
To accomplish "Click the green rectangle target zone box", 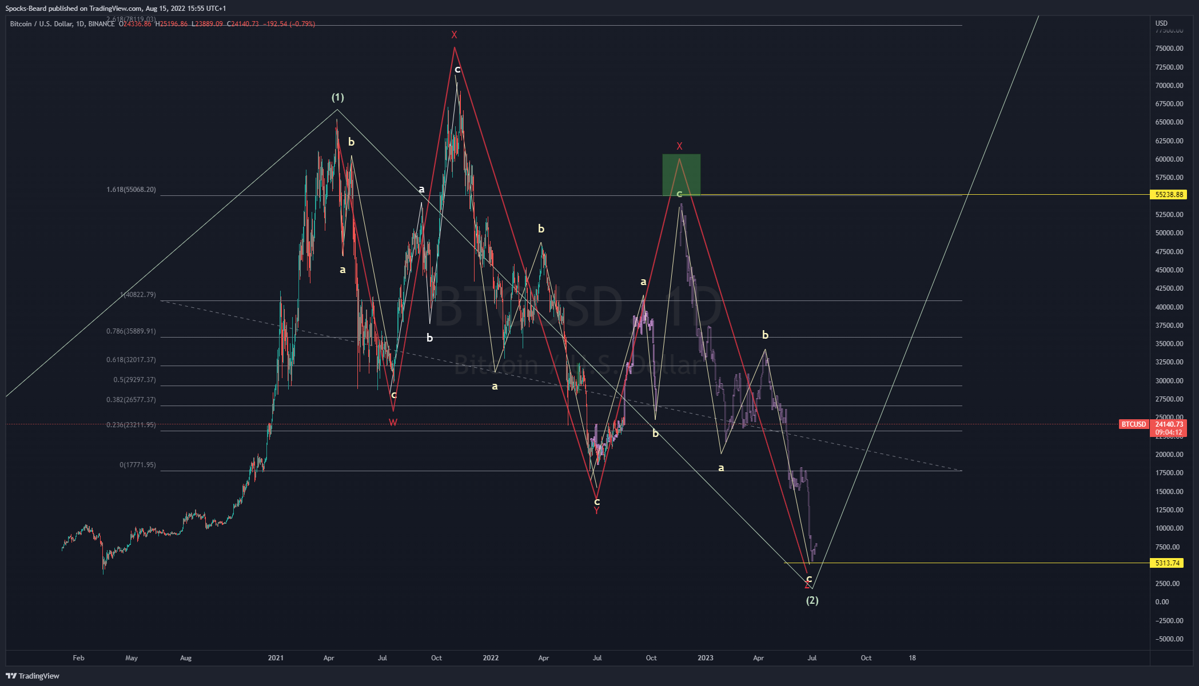I will pyautogui.click(x=681, y=175).
